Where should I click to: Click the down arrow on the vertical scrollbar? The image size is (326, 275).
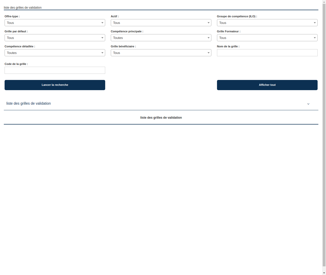[324, 273]
